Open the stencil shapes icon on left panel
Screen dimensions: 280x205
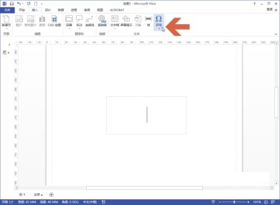4,53
